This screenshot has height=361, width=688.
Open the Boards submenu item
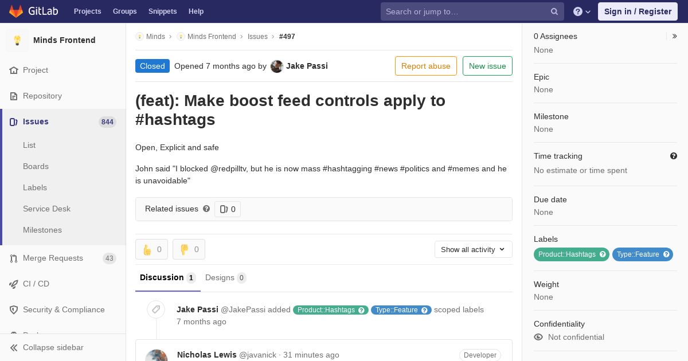(36, 166)
